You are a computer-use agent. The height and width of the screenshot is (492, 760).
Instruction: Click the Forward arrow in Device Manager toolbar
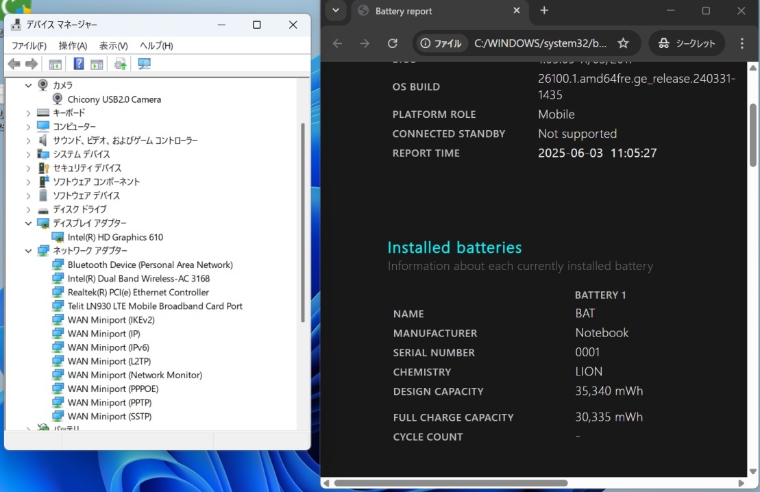point(32,64)
